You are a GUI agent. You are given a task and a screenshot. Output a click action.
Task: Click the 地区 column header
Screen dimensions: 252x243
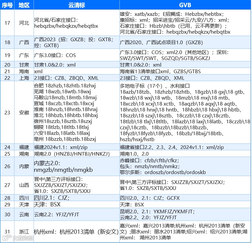tap(24, 5)
